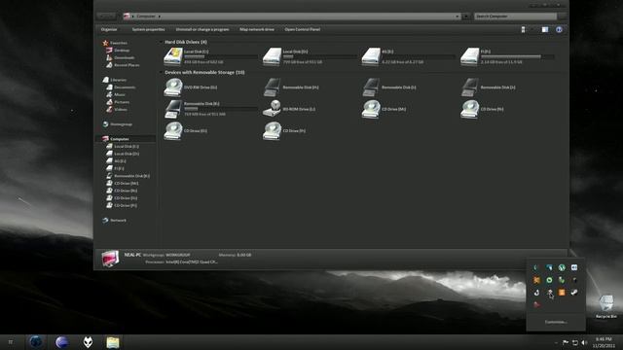This screenshot has width=623, height=350.
Task: Open the view options dropdown arrow
Action: pyautogui.click(x=532, y=30)
